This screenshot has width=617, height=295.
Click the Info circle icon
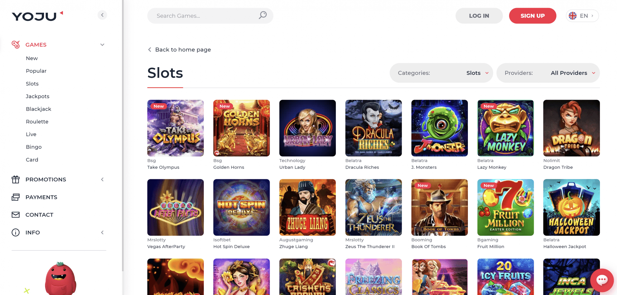tap(15, 233)
